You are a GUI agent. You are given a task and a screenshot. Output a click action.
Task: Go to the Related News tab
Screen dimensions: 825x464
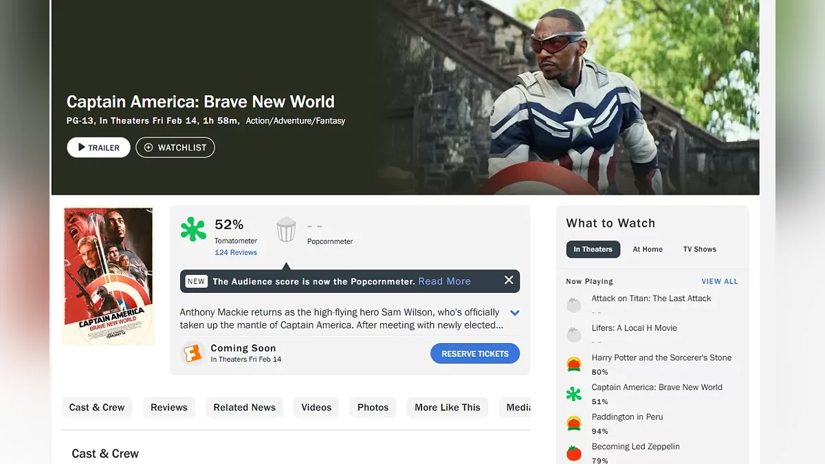[x=244, y=408]
